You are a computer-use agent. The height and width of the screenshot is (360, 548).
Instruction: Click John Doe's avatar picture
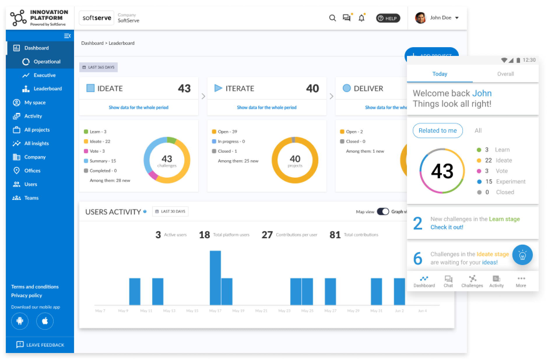click(420, 18)
